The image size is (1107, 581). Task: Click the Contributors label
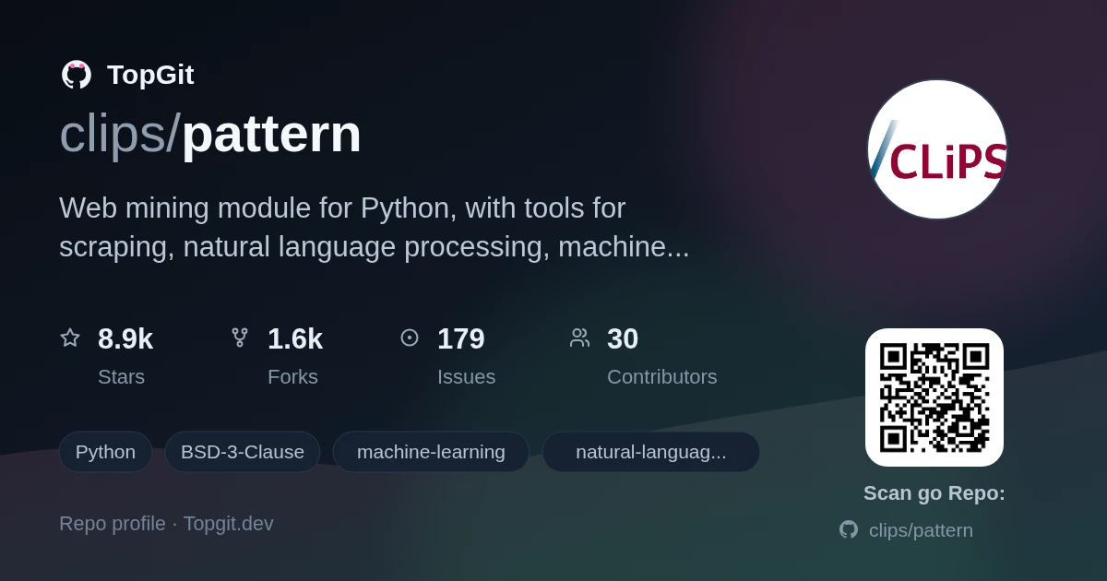pyautogui.click(x=661, y=376)
